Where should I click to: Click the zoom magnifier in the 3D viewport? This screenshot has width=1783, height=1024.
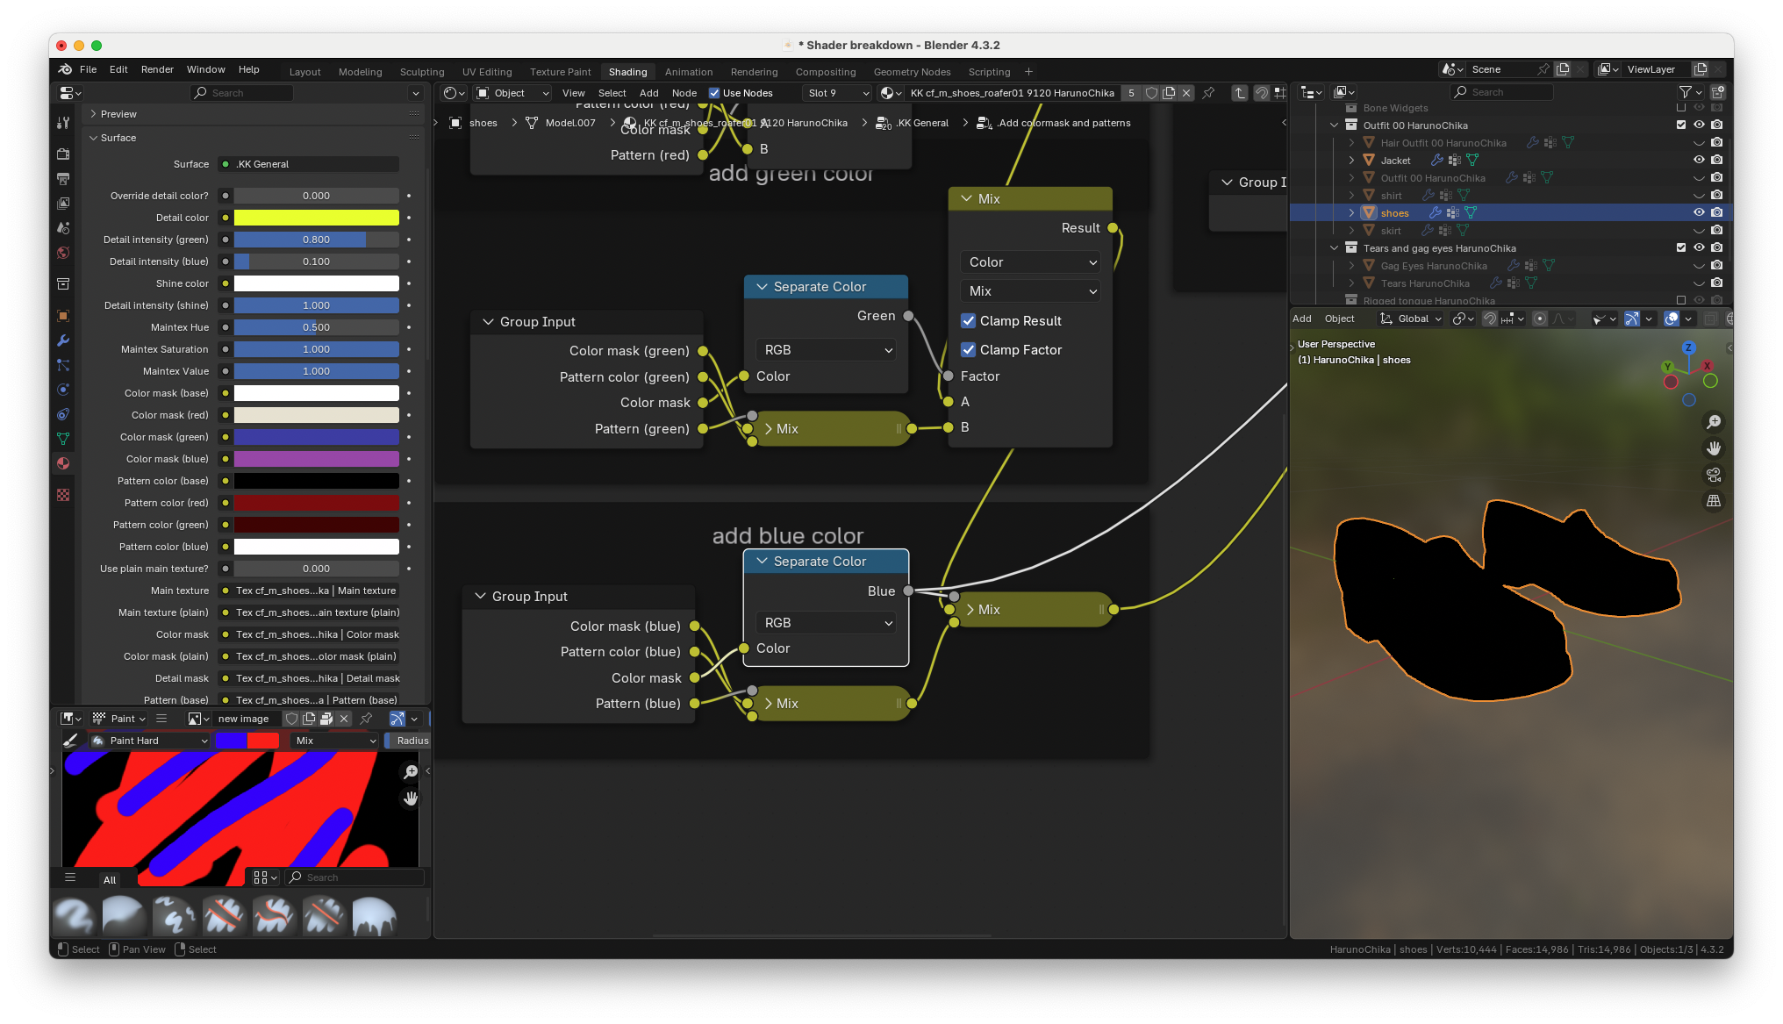point(1713,422)
